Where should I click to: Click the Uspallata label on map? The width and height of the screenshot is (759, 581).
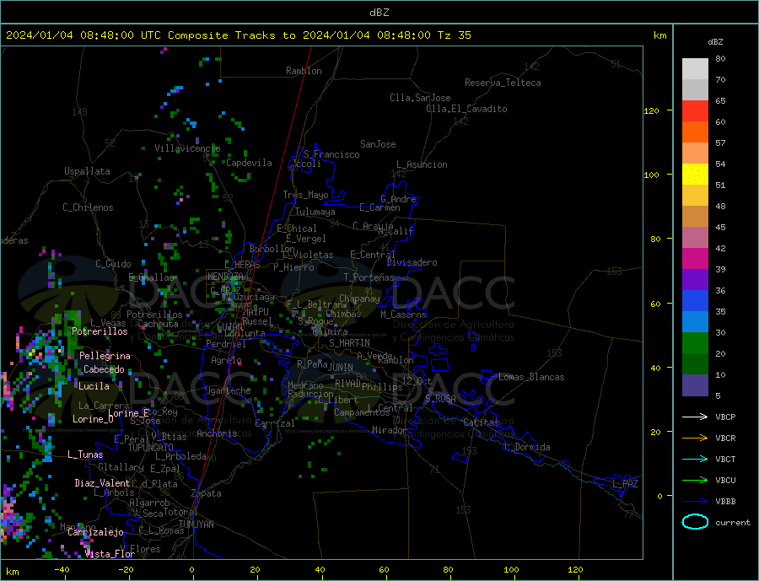pos(87,171)
